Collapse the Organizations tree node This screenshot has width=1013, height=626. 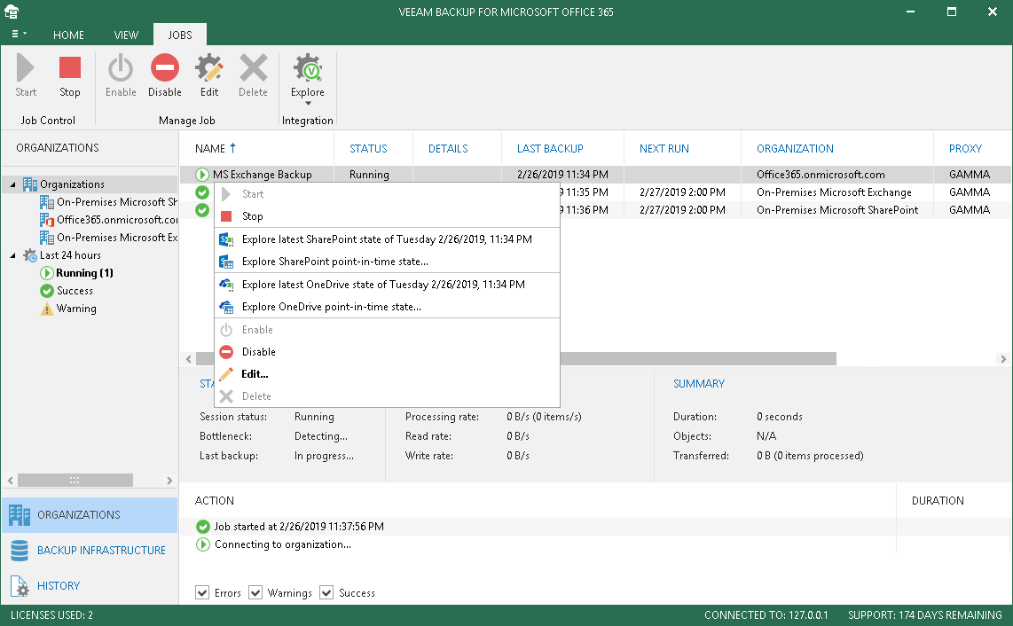coord(13,184)
